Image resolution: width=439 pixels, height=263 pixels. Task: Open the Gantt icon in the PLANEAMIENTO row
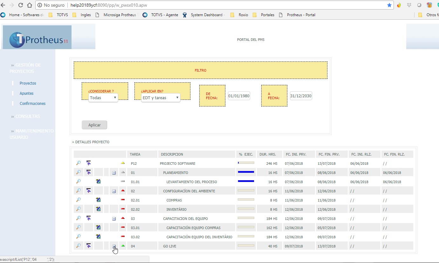(89, 172)
